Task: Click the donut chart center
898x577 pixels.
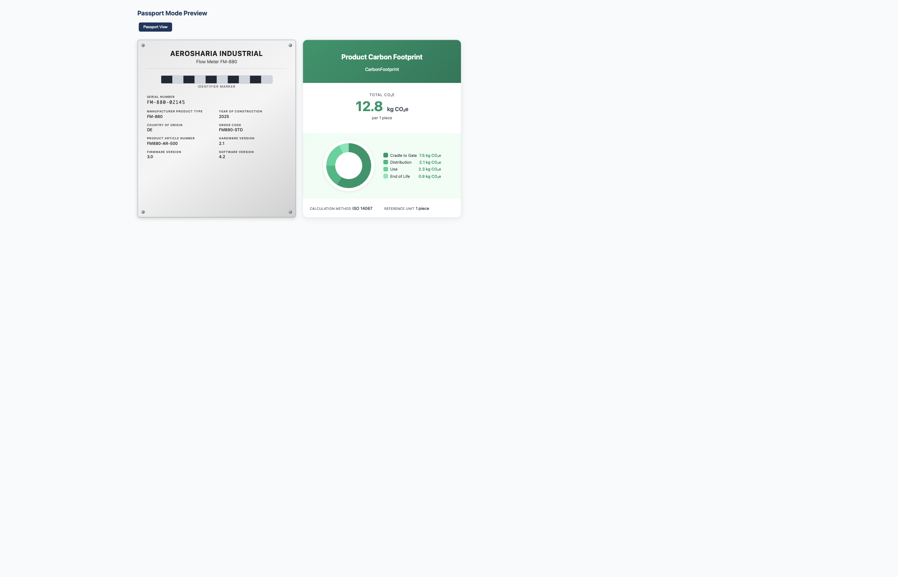Action: pos(349,165)
